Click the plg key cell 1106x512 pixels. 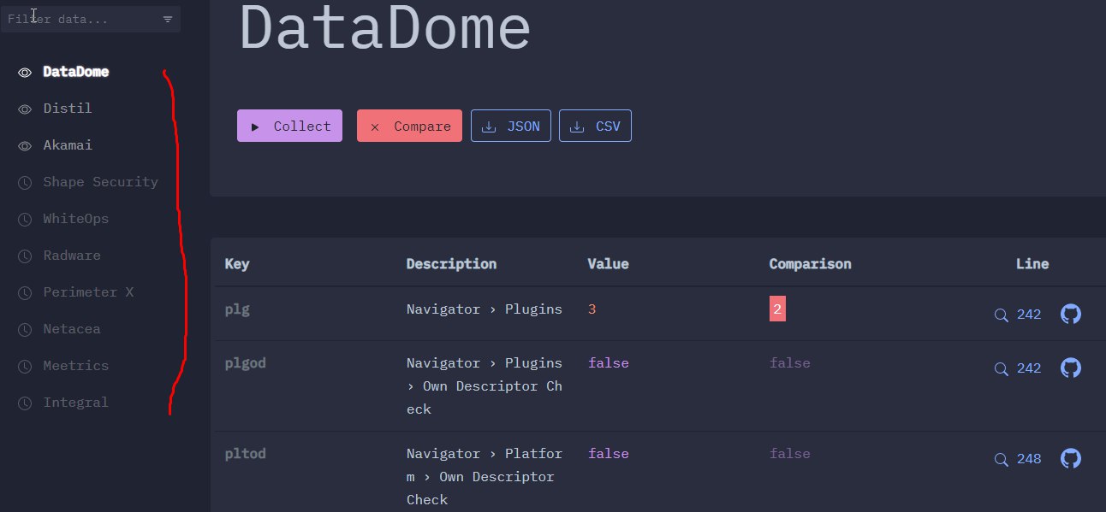[237, 309]
